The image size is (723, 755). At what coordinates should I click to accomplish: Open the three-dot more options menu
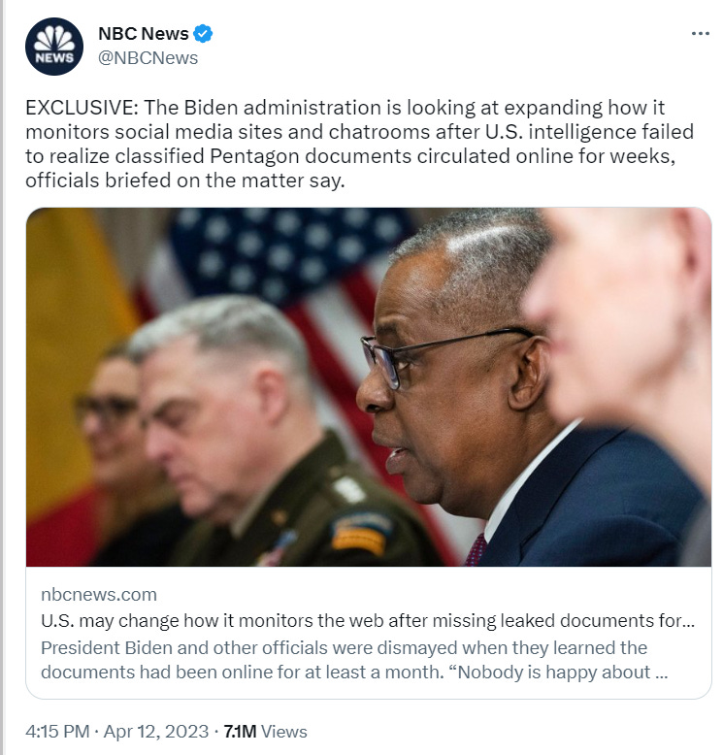(701, 33)
